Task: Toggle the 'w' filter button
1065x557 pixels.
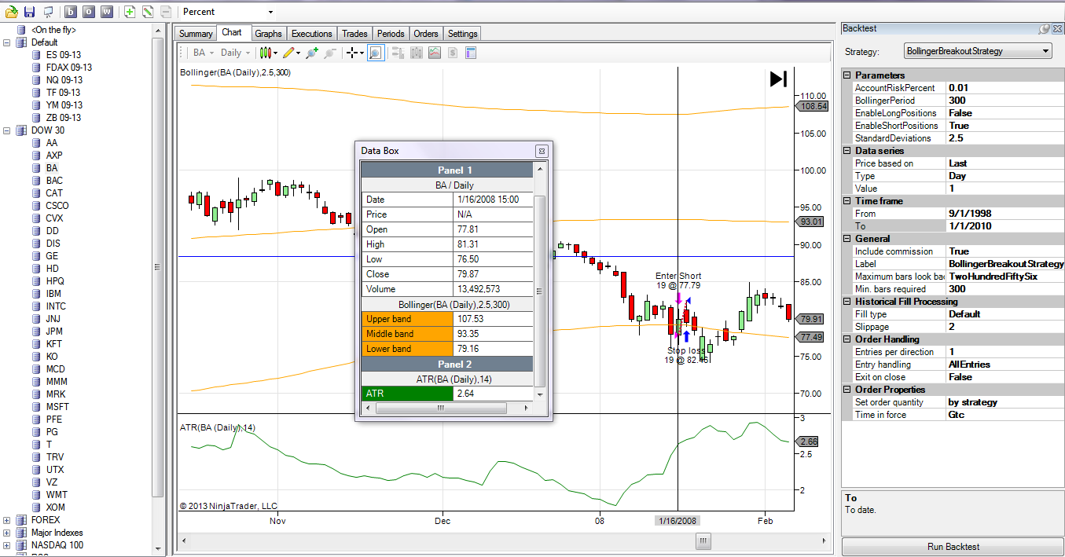Action: coord(107,12)
